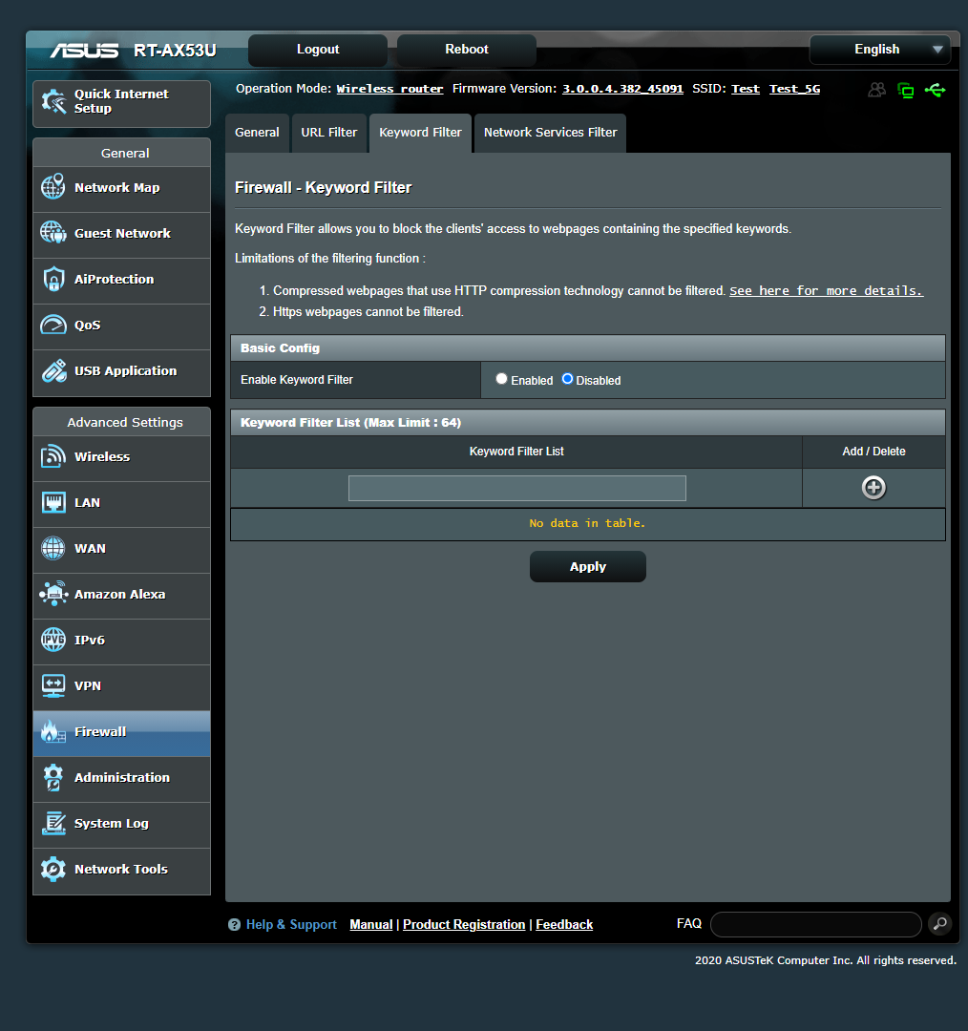This screenshot has width=968, height=1031.
Task: Click the IPv6 globe icon
Action: [53, 639]
